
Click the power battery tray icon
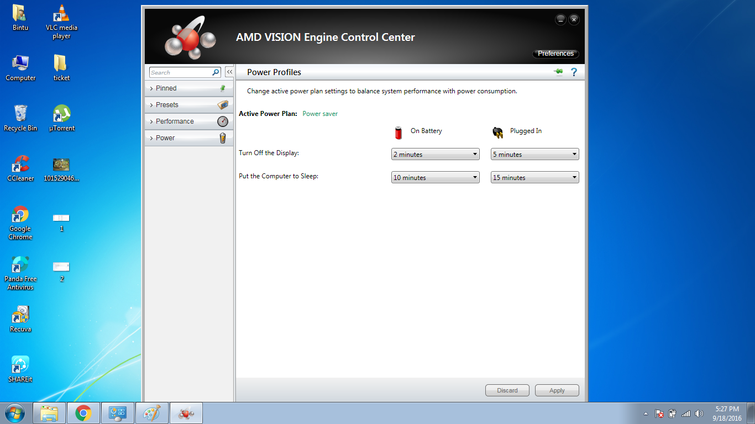(672, 414)
